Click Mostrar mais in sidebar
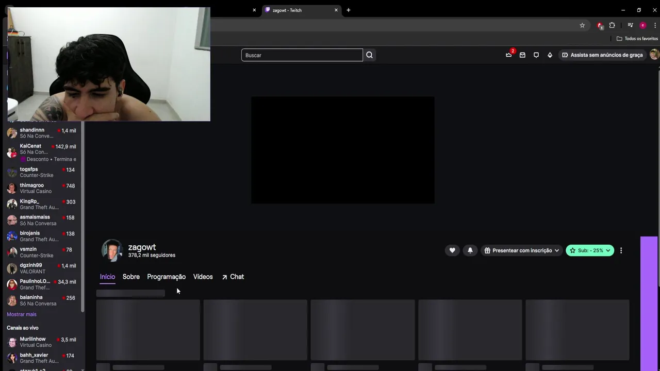 pyautogui.click(x=22, y=314)
